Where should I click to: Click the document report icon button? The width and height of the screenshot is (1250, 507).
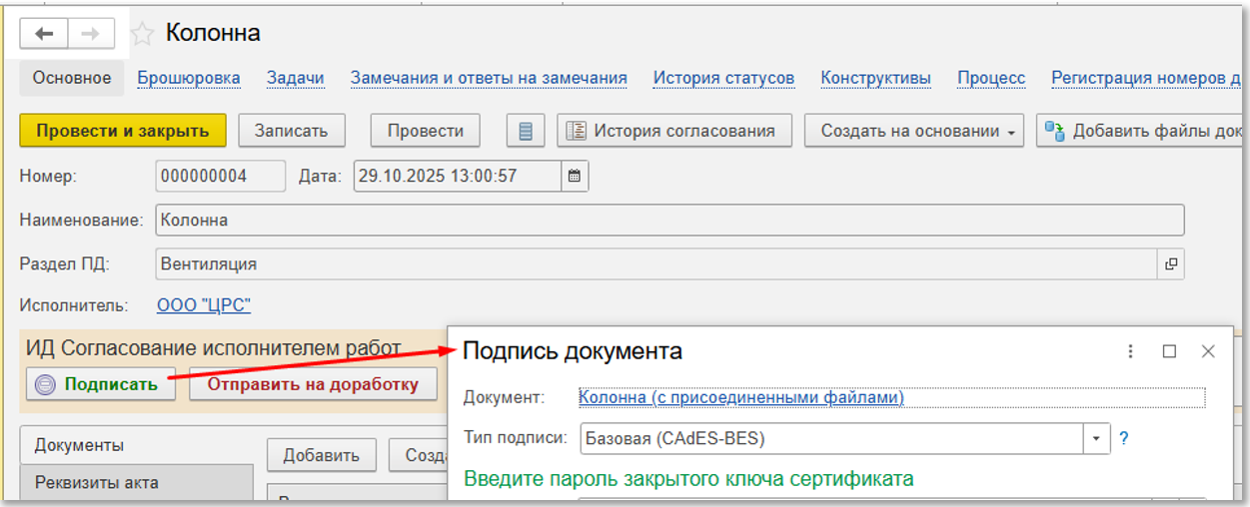tap(526, 131)
